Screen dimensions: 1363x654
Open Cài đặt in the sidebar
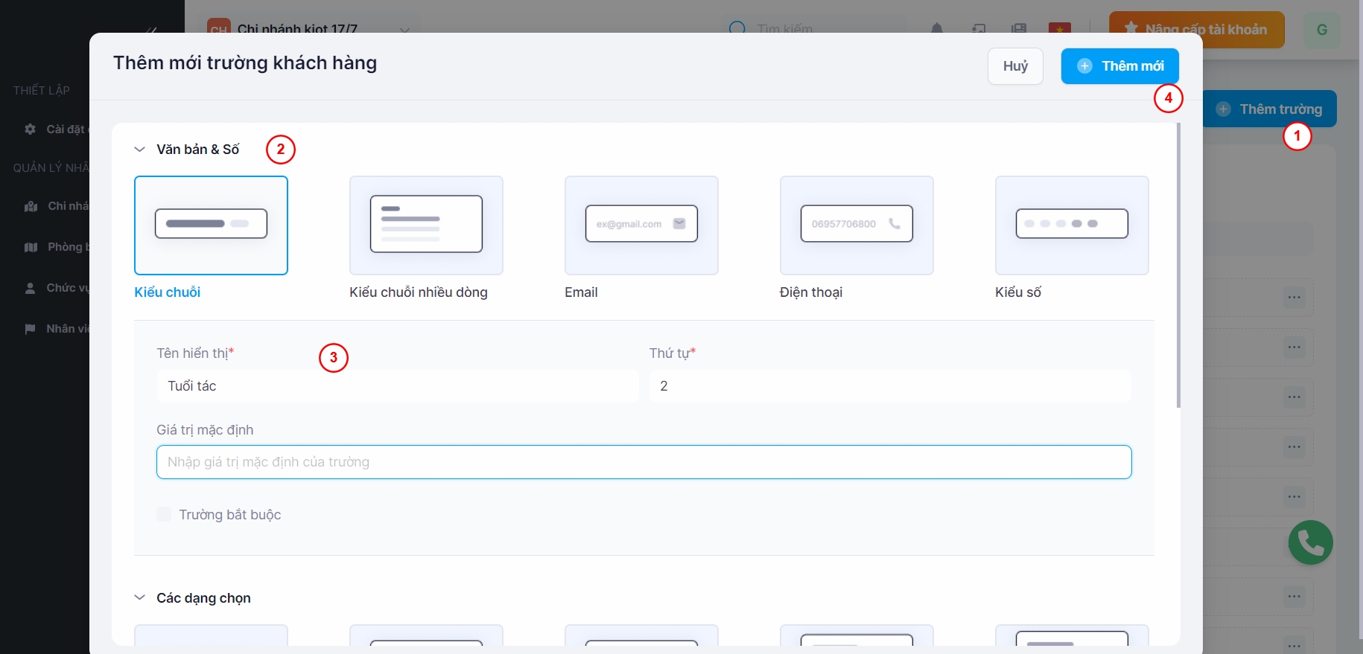point(57,129)
